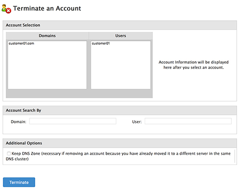Image resolution: width=241 pixels, height=190 pixels.
Task: Click the Users column header
Action: (120, 36)
